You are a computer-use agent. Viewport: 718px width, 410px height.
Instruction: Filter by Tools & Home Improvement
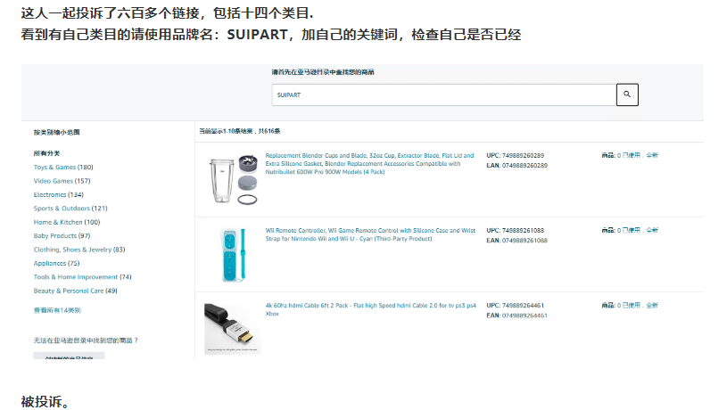tap(82, 277)
